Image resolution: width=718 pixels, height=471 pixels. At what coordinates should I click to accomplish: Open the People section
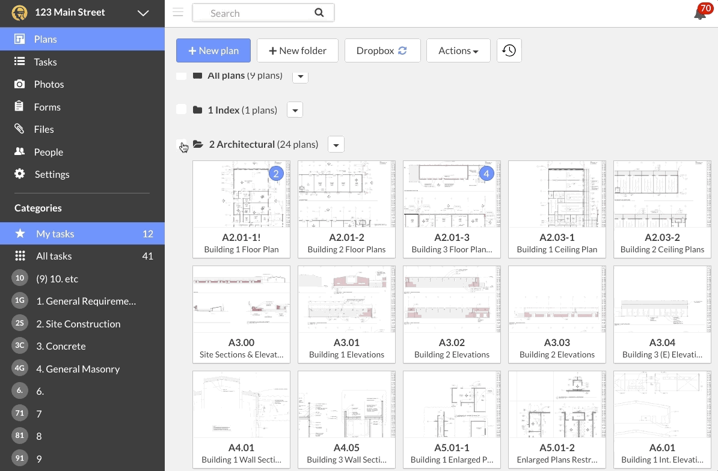point(48,151)
